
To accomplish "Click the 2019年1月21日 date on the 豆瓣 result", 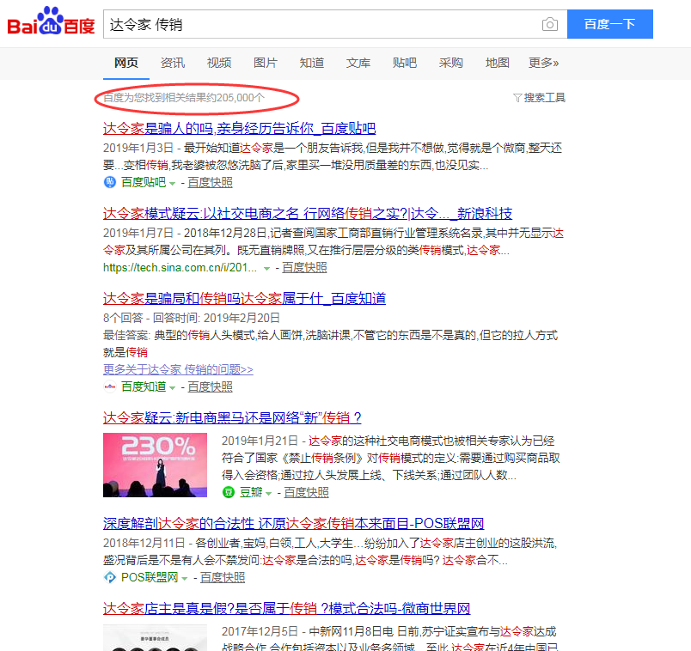I will (260, 441).
